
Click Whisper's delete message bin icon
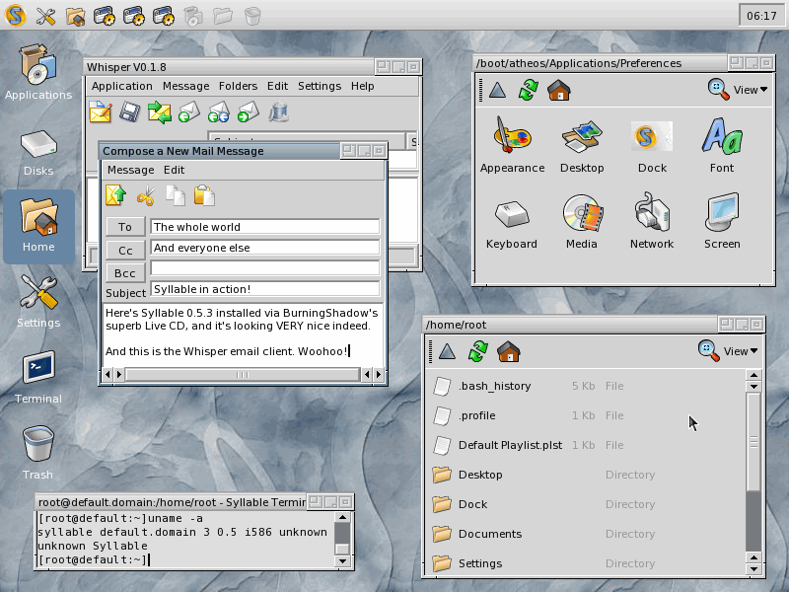[278, 111]
